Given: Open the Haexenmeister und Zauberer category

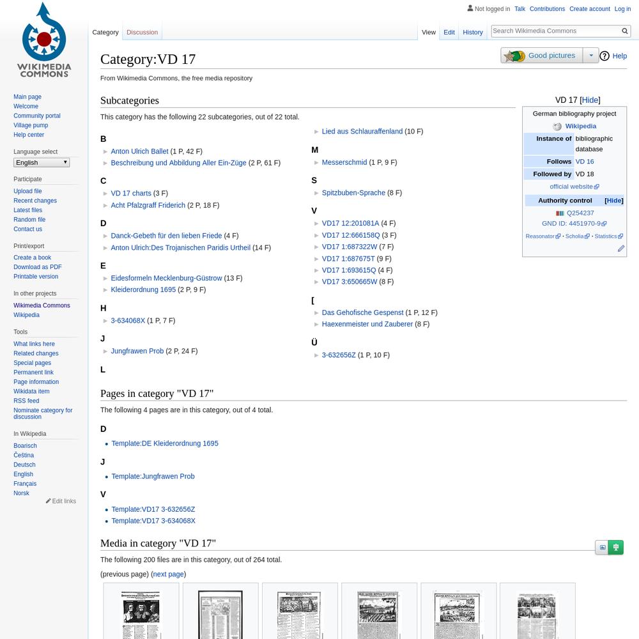Looking at the screenshot, I should 367,325.
